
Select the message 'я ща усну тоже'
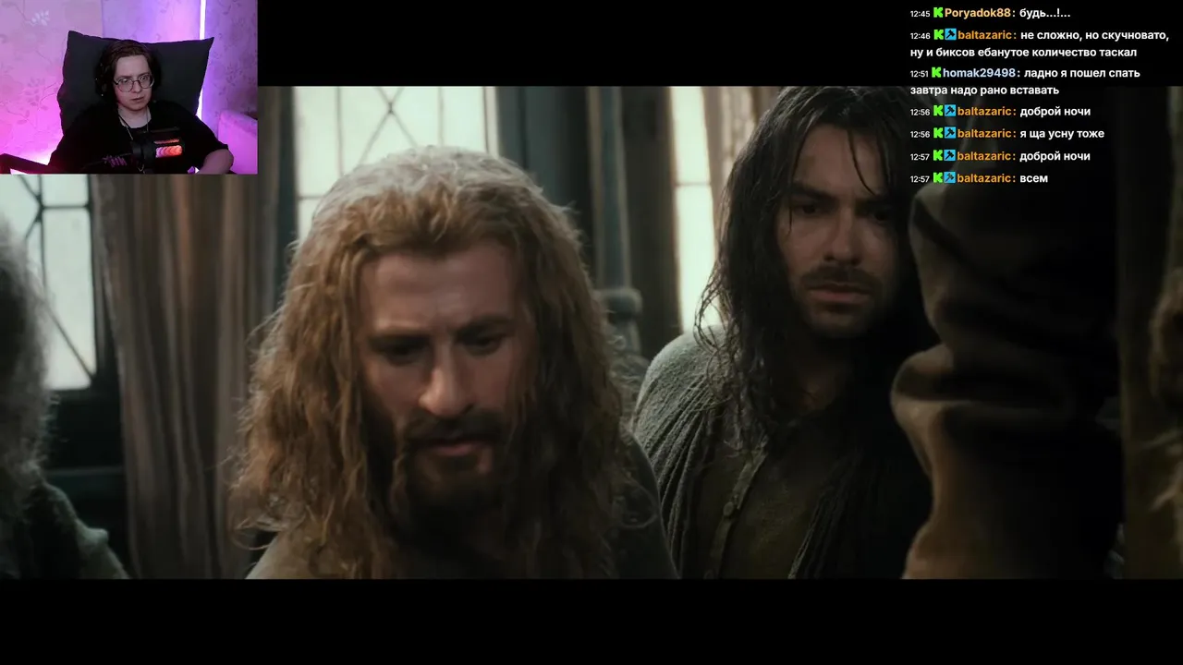[1063, 134]
